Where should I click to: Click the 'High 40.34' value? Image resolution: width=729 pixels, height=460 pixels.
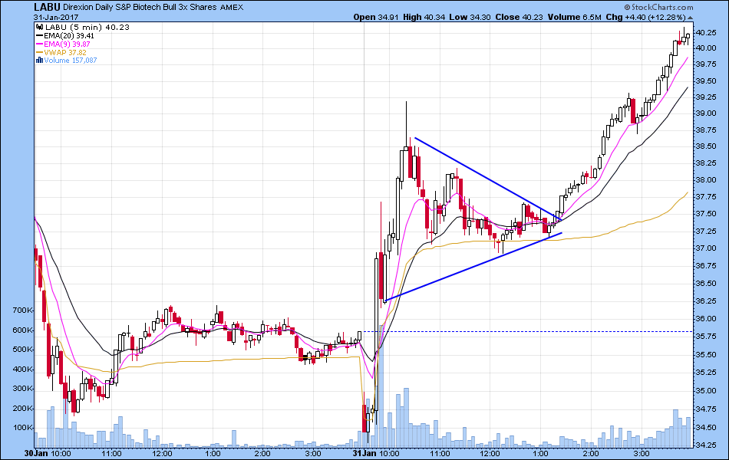[x=424, y=17]
